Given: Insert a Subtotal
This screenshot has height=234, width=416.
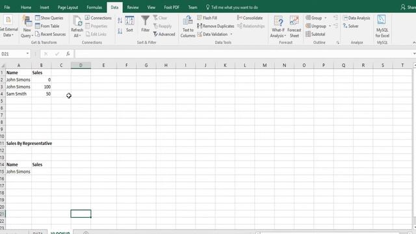Looking at the screenshot, I should point(315,34).
